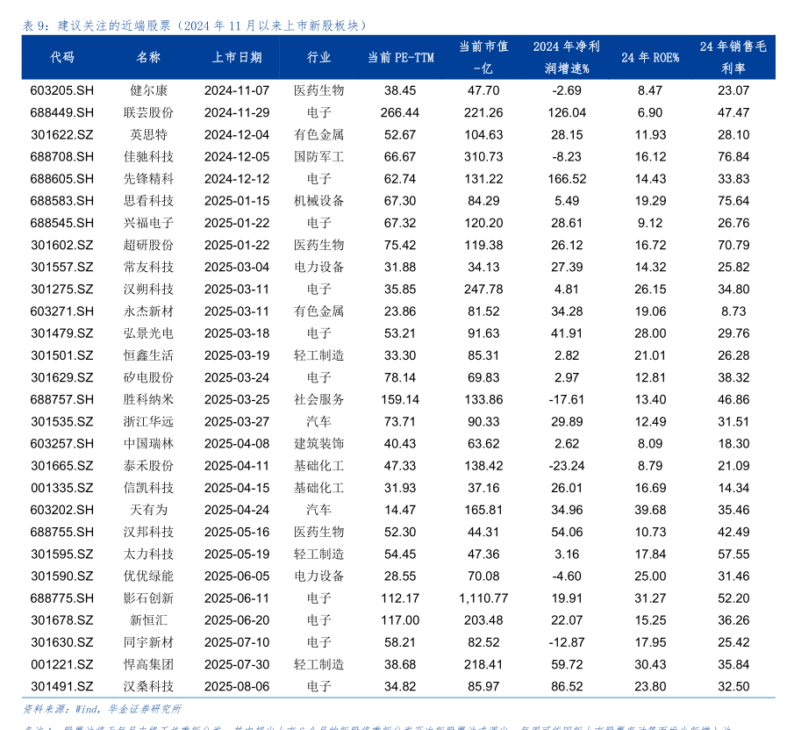The width and height of the screenshot is (787, 730).
Task: Click stock name 优优绿能
Action: [x=148, y=576]
